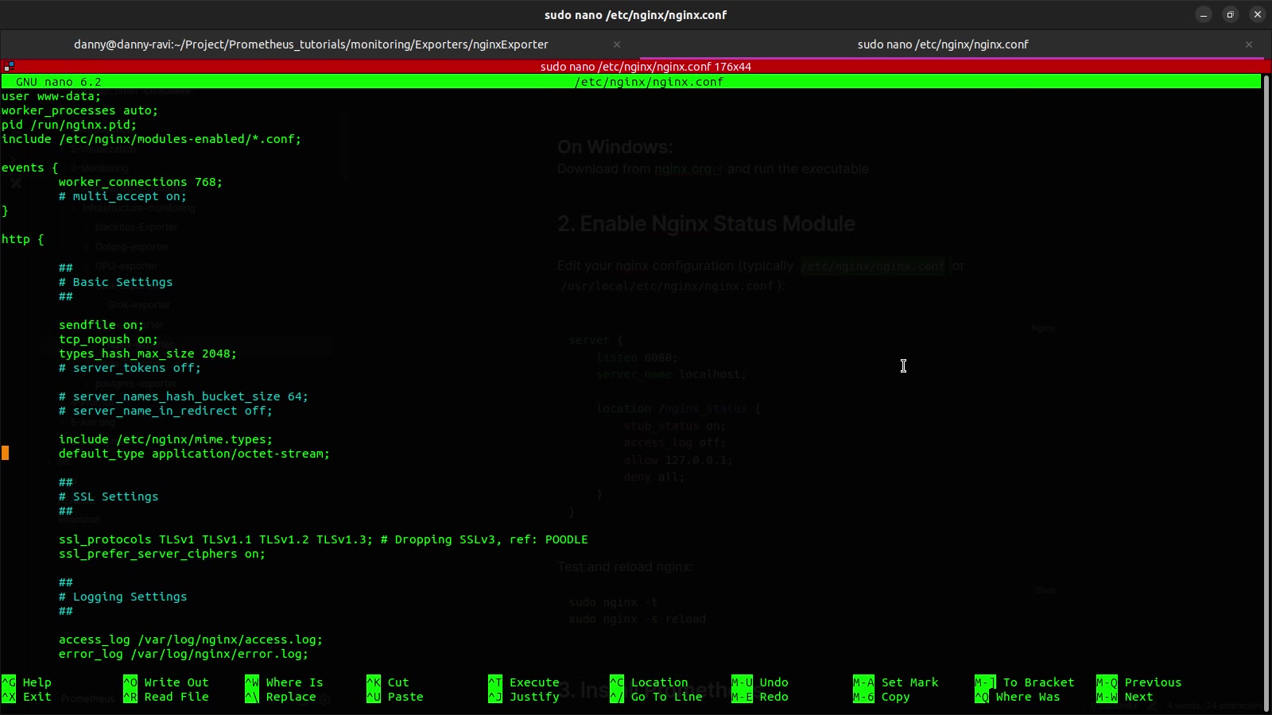
Task: Click the 'events {' block opening line
Action: 30,168
